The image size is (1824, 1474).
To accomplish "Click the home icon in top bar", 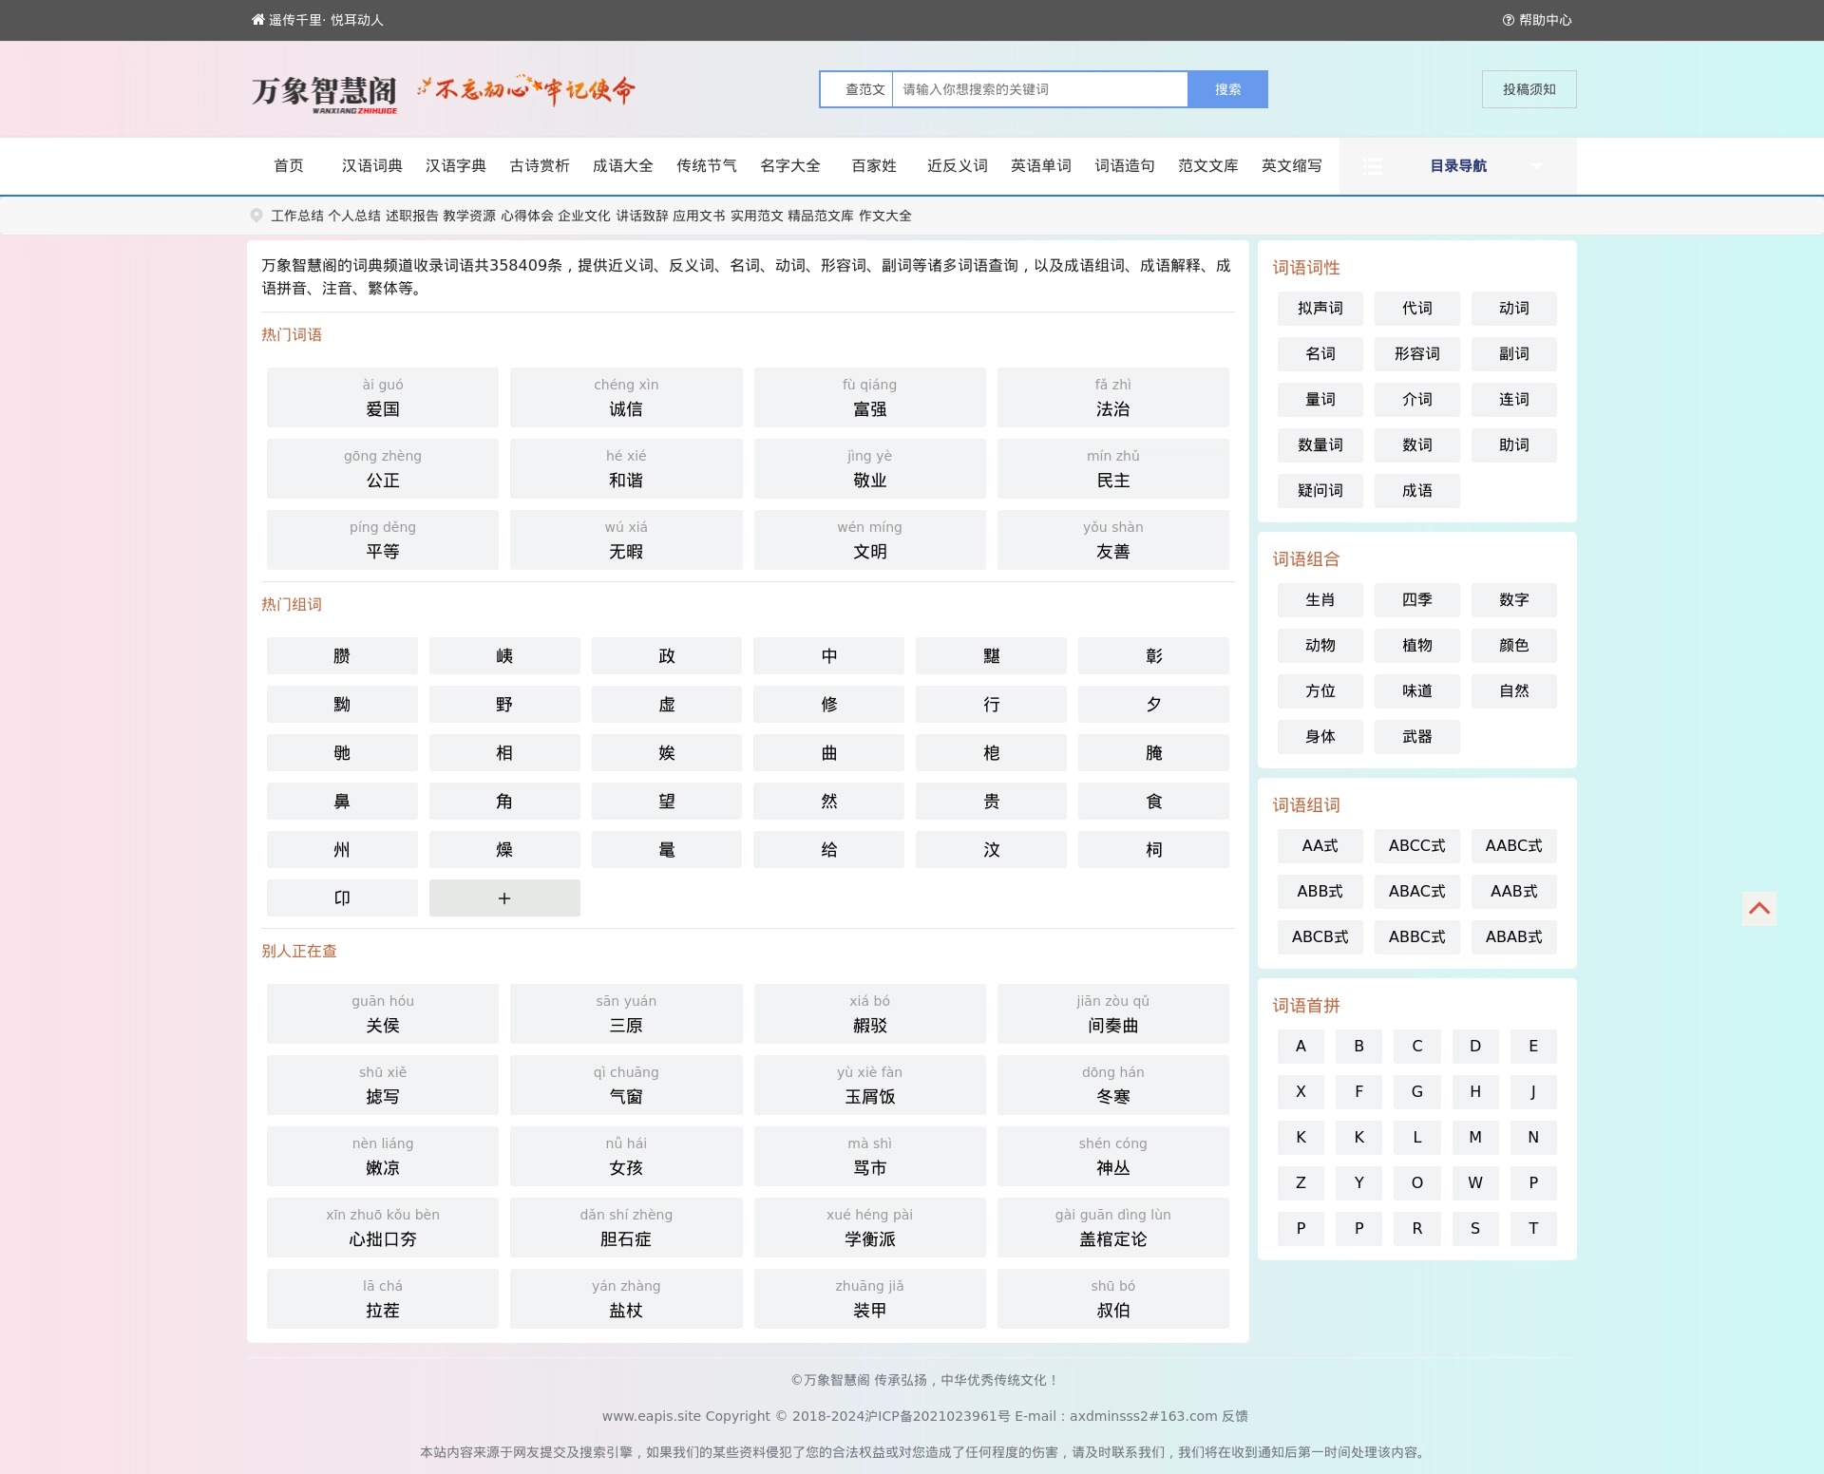I will tap(257, 20).
